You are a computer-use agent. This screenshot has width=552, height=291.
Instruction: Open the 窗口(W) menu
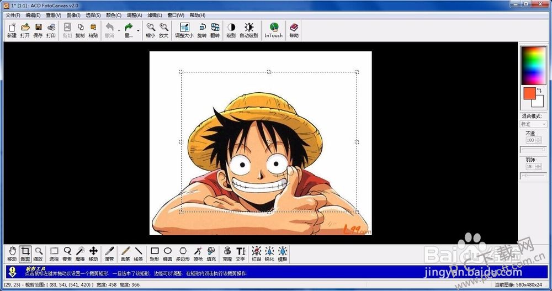tap(176, 15)
